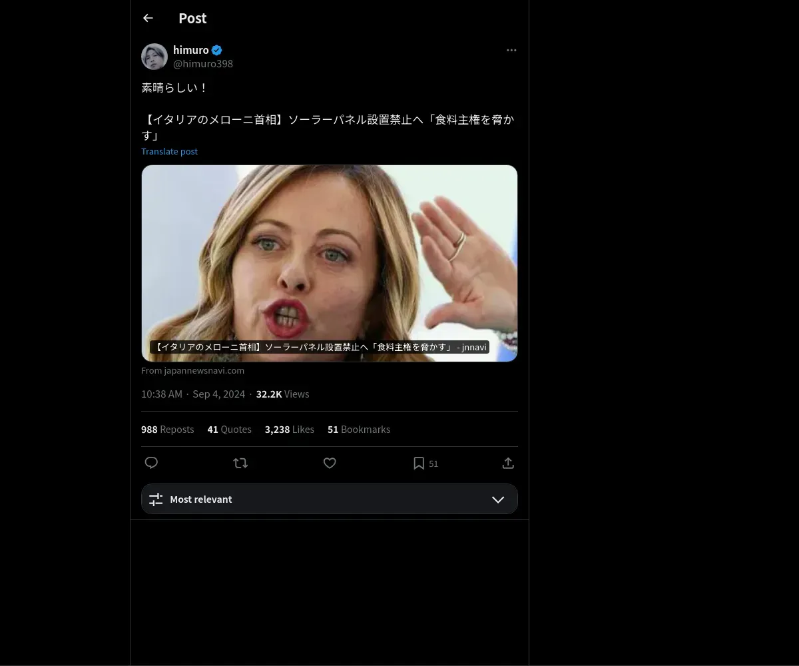Viewport: 799px width, 666px height.
Task: Click the reply speech bubble icon
Action: click(x=151, y=463)
